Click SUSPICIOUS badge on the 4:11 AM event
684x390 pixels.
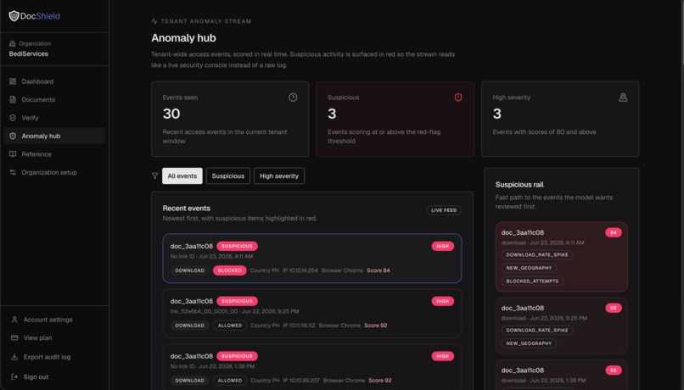coord(237,246)
